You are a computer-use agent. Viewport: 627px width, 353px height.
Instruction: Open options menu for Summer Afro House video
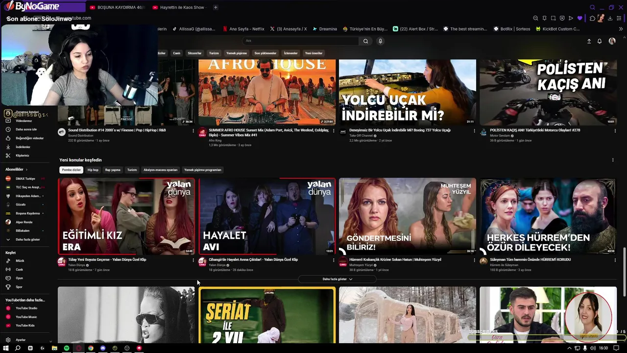334,131
